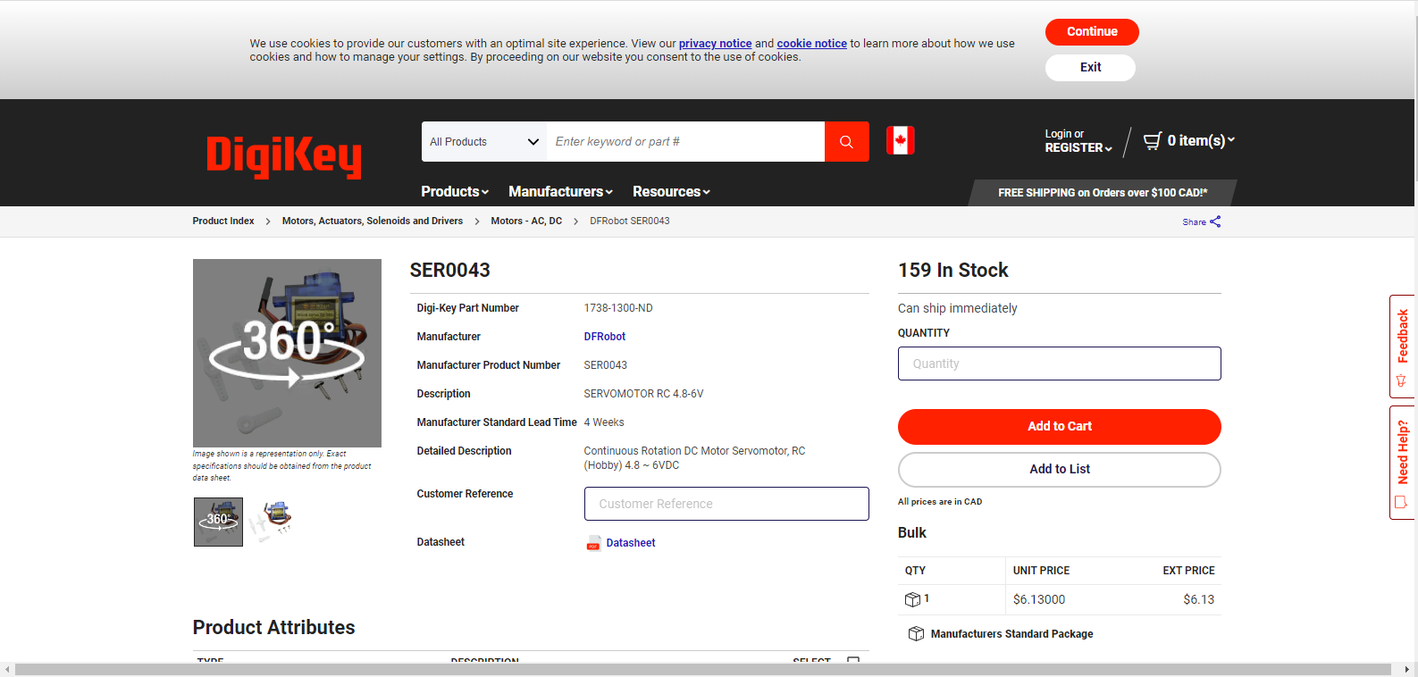
Task: Click the $6.13000 unit price
Action: click(x=1039, y=600)
